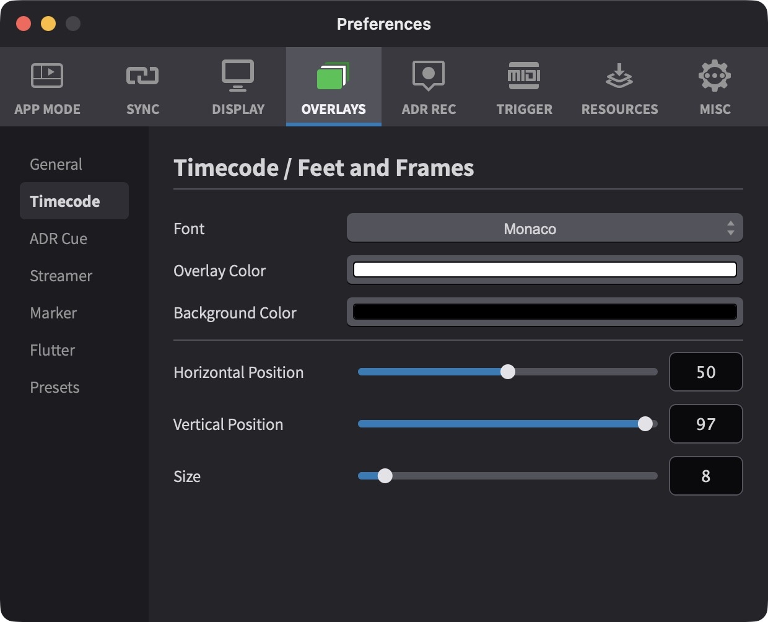Open Streamer overlay settings
Viewport: 768px width, 622px height.
[x=74, y=276]
